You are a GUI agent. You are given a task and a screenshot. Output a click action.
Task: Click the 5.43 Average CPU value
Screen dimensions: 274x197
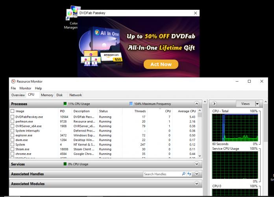click(x=192, y=117)
